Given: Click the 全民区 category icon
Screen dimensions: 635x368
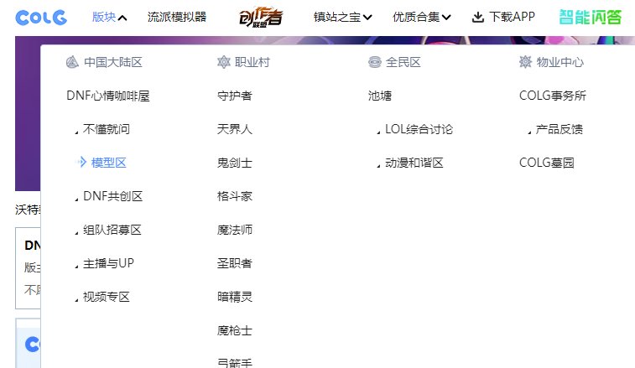Looking at the screenshot, I should [x=374, y=62].
